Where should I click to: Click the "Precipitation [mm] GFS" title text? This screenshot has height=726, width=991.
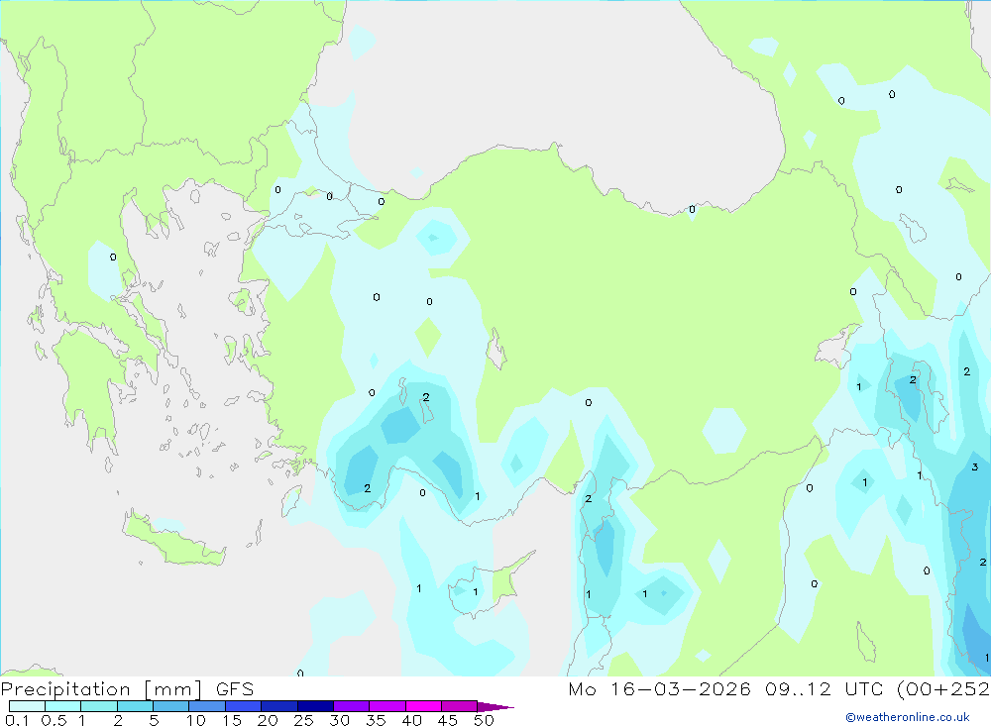point(127,689)
